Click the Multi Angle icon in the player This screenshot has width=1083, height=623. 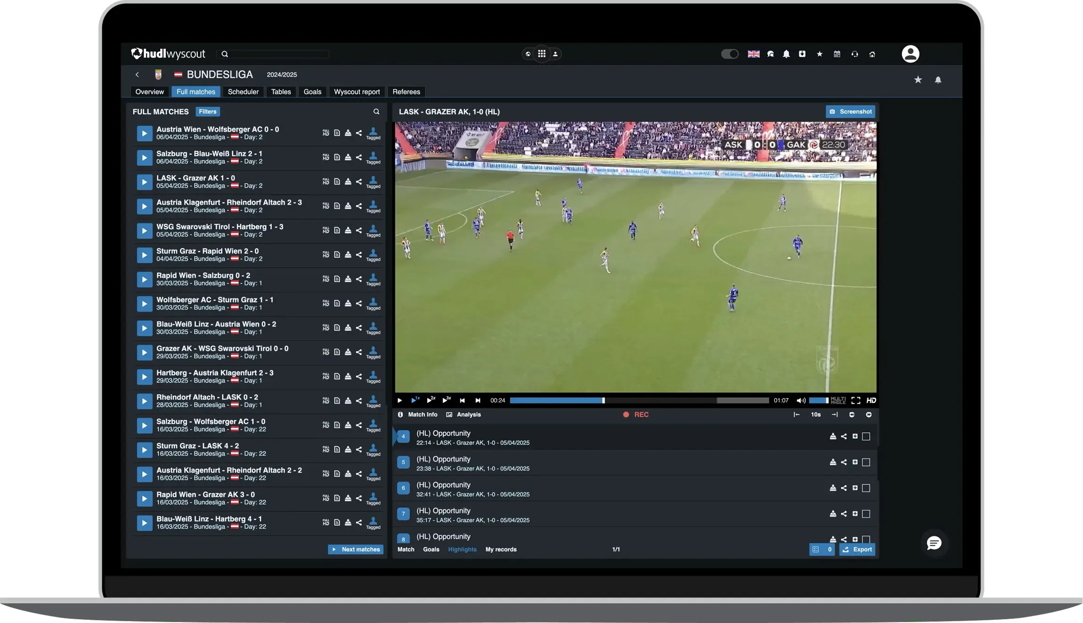[838, 400]
